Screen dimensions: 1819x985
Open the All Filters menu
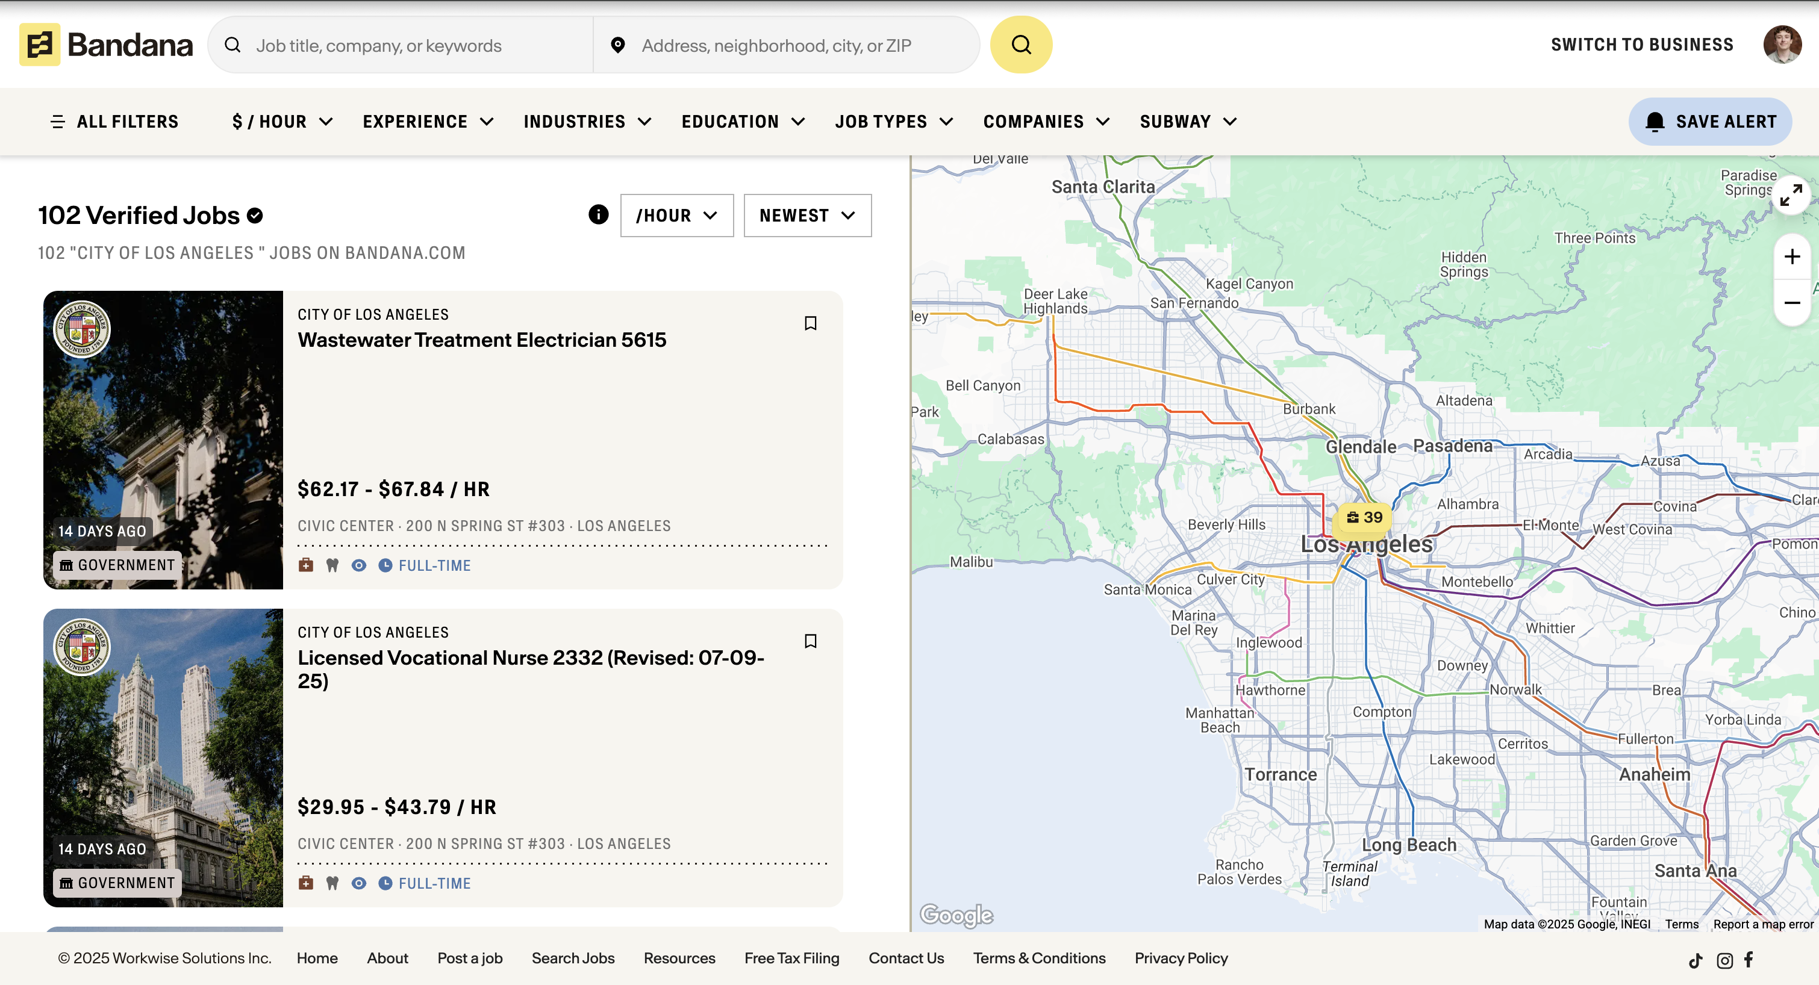coord(114,122)
